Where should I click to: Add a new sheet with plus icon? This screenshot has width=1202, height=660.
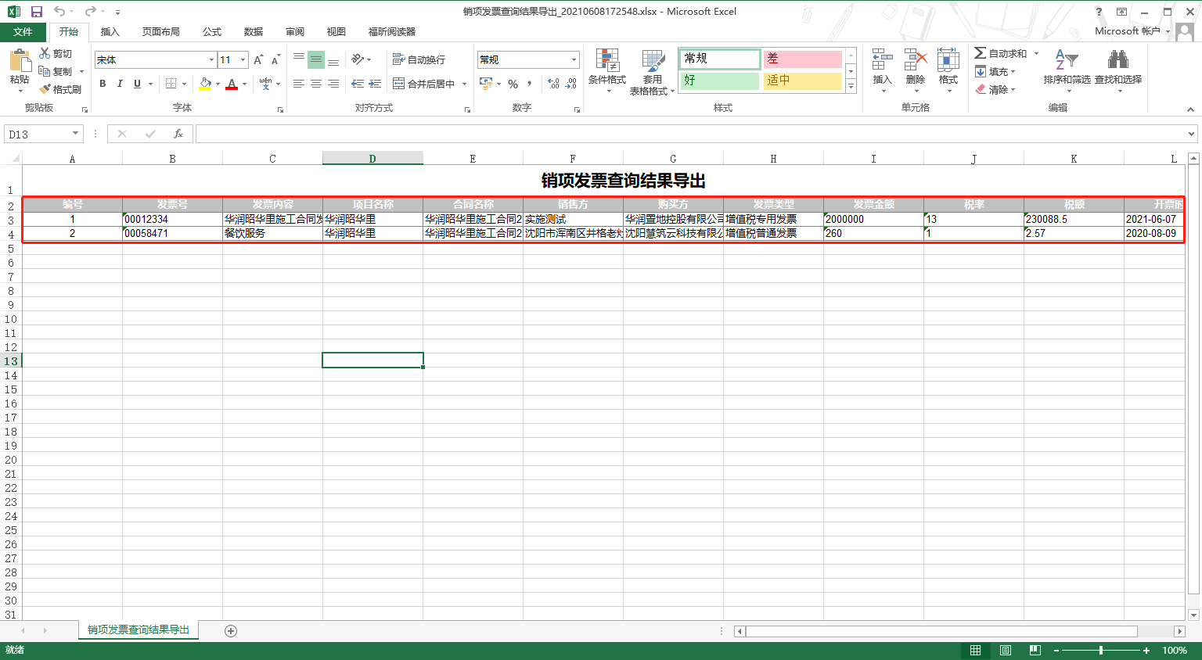click(x=231, y=630)
